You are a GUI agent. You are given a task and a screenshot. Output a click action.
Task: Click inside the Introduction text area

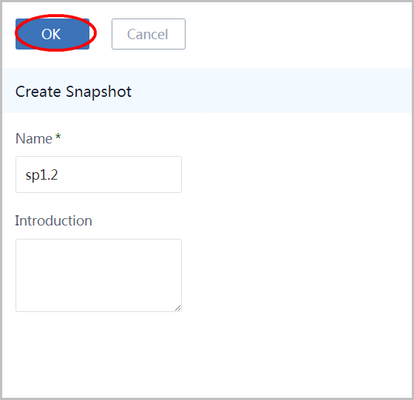[x=98, y=275]
